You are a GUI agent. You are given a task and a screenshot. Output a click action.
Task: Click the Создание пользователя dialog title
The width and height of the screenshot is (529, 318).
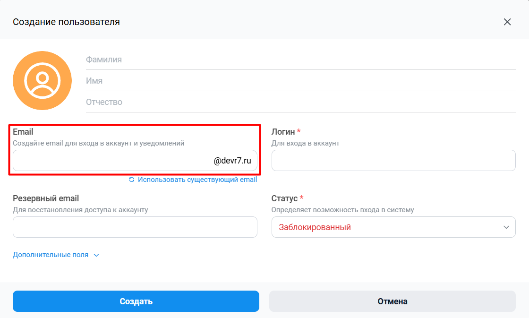tap(67, 22)
